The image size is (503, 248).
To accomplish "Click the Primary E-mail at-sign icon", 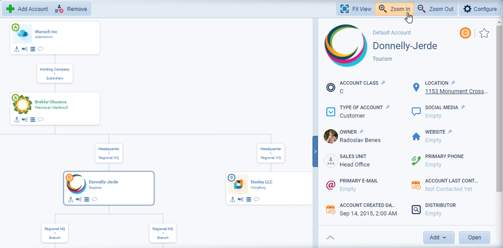I will click(x=330, y=185).
